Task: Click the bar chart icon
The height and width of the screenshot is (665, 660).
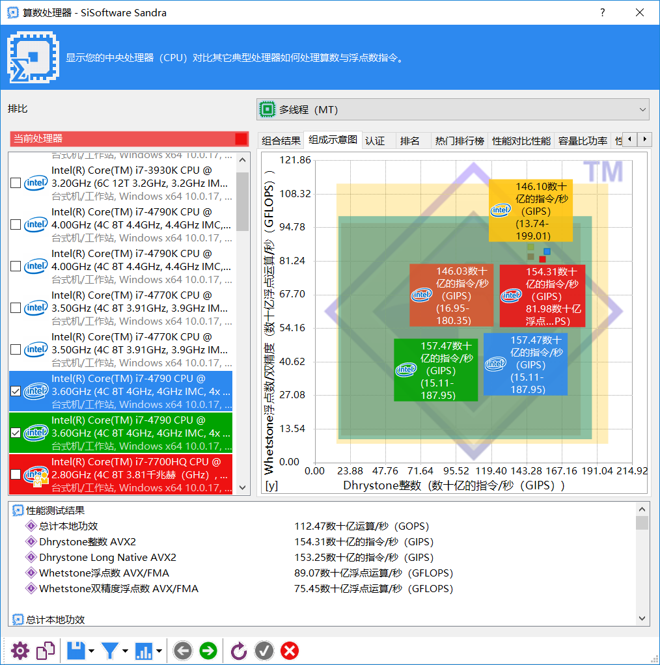Action: (x=144, y=651)
